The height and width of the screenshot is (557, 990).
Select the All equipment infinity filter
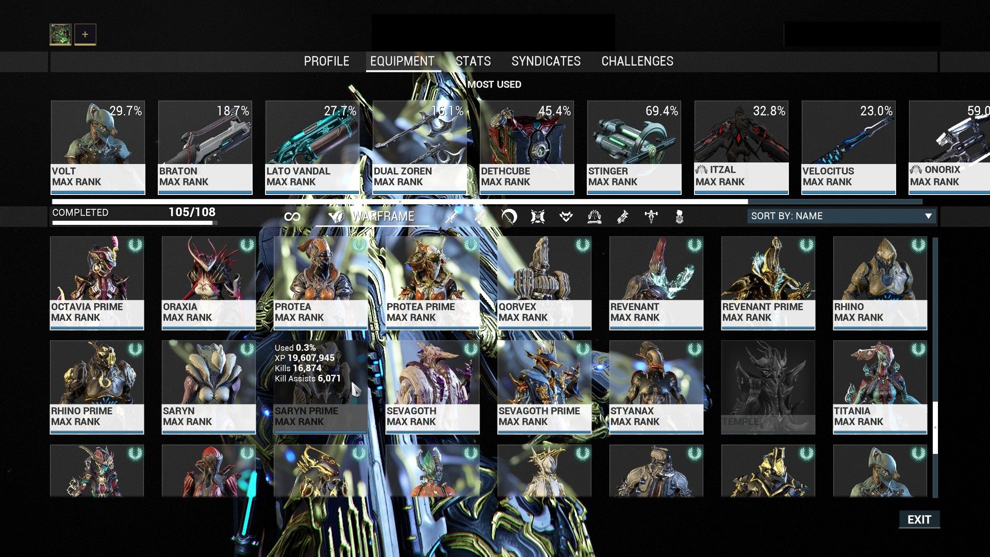292,217
